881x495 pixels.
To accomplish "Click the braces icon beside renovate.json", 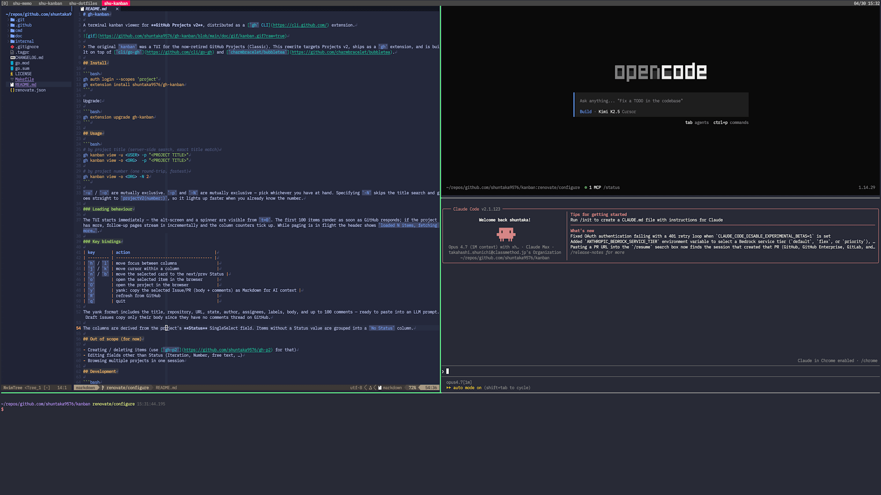I will [12, 90].
